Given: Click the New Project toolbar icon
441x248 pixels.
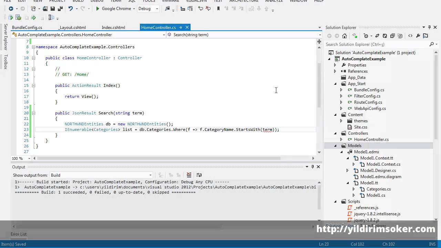Looking at the screenshot, I should point(33,9).
